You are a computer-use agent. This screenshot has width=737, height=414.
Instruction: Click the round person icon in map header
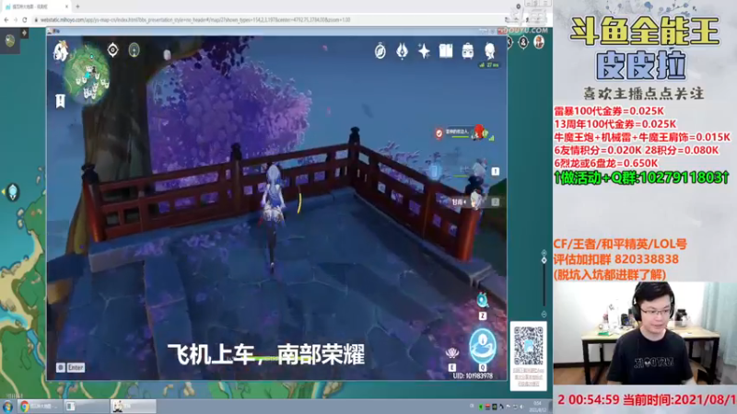(x=523, y=42)
